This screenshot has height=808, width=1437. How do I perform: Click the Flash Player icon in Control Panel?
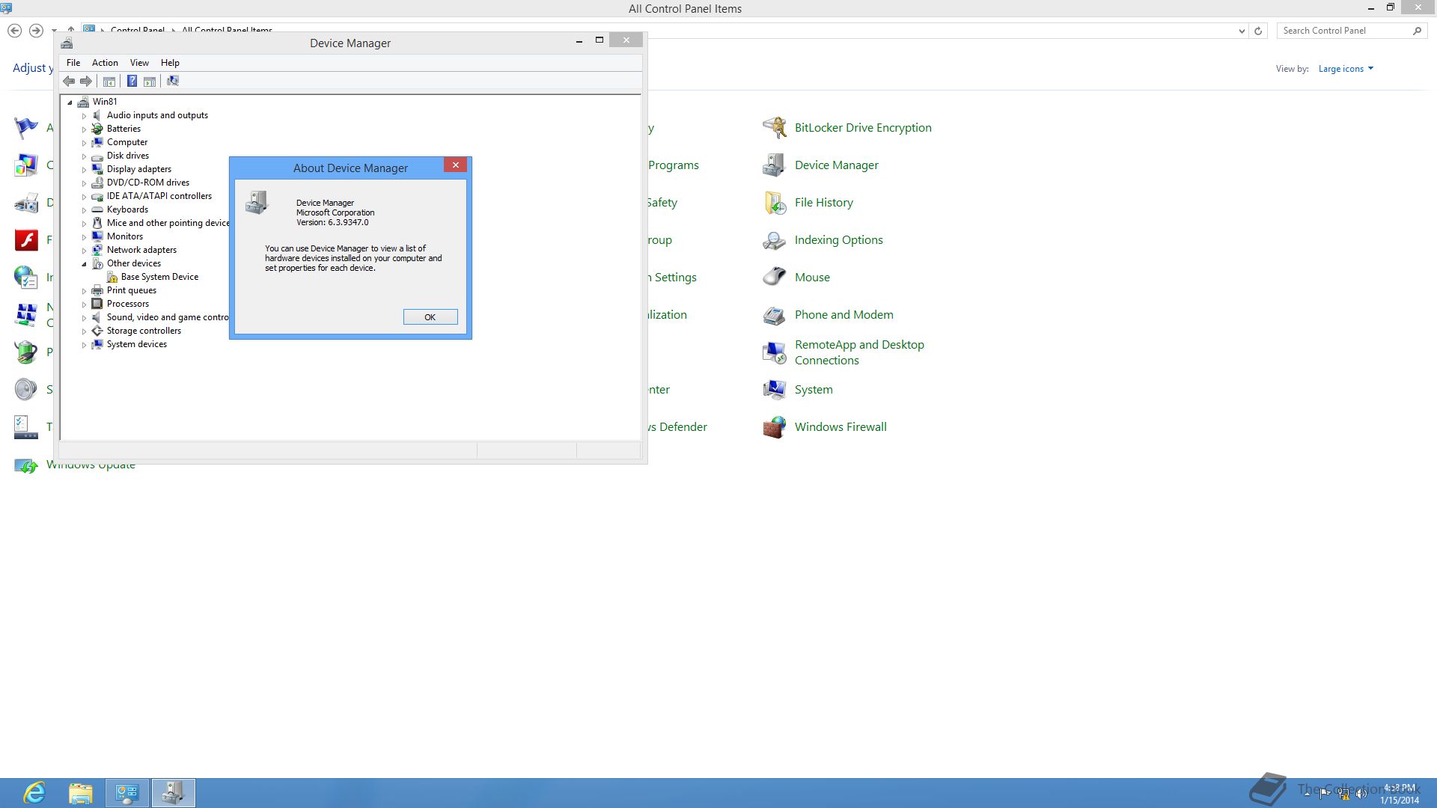coord(26,240)
